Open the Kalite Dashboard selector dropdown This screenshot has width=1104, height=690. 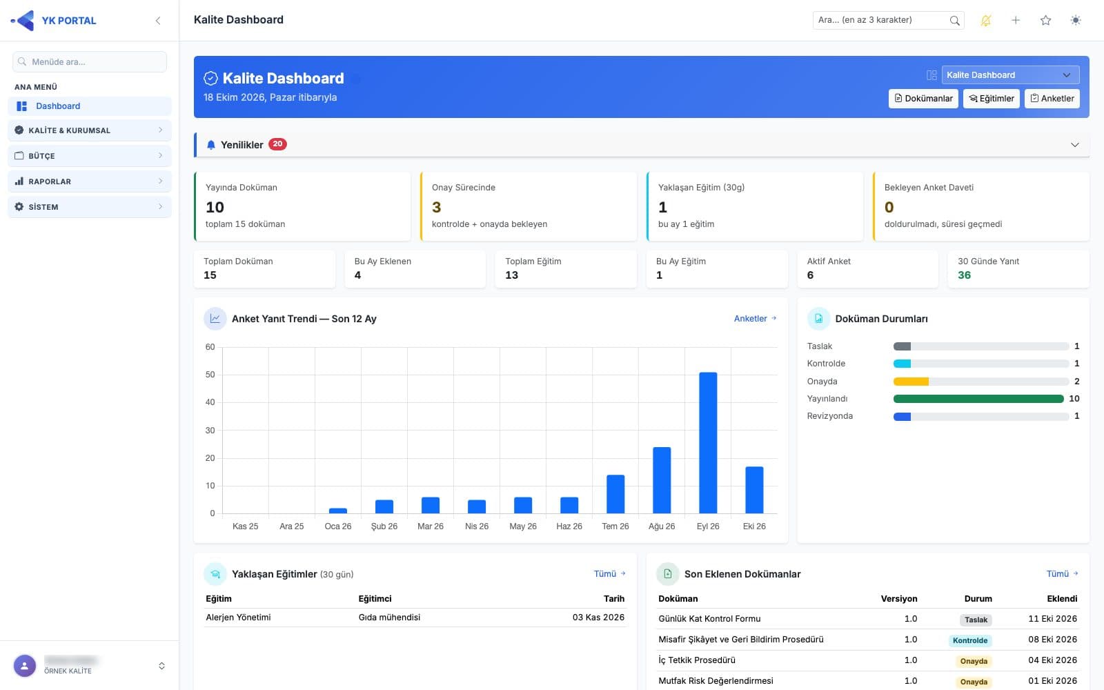1010,75
